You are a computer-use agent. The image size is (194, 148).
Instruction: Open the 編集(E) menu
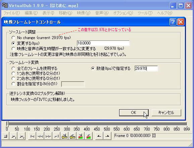(x=31, y=13)
